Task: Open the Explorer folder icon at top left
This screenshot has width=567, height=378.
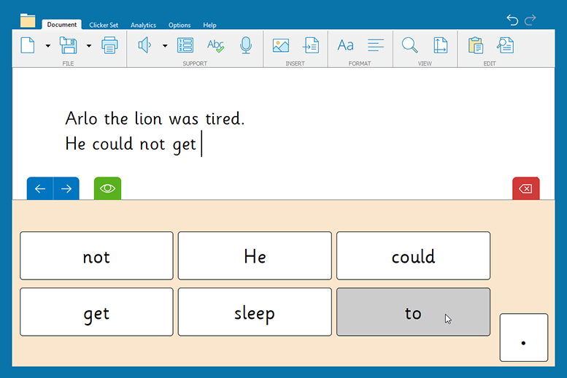Action: pyautogui.click(x=28, y=20)
